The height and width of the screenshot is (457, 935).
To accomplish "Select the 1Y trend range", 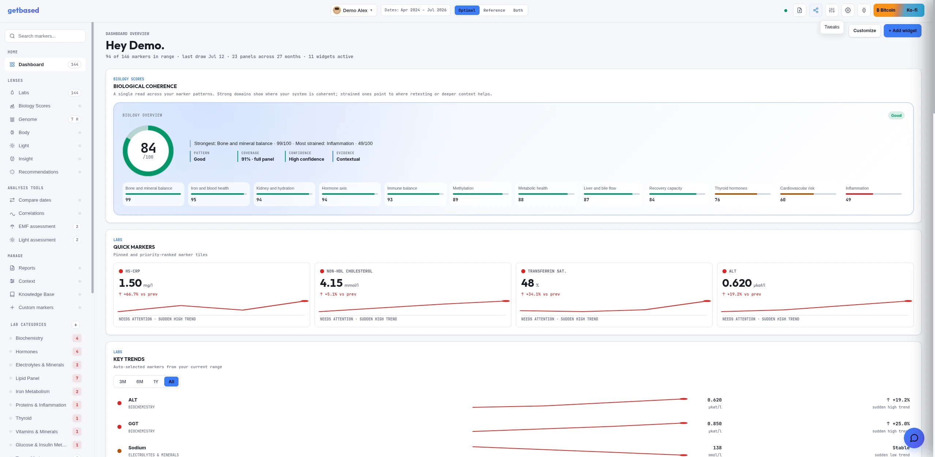I will click(x=156, y=382).
